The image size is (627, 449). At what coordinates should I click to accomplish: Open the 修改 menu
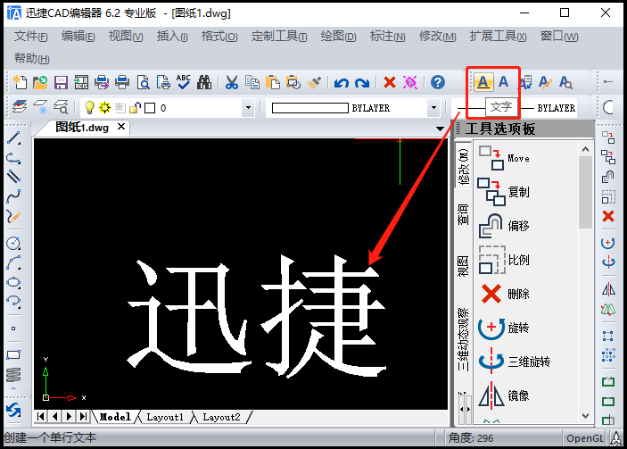[437, 37]
